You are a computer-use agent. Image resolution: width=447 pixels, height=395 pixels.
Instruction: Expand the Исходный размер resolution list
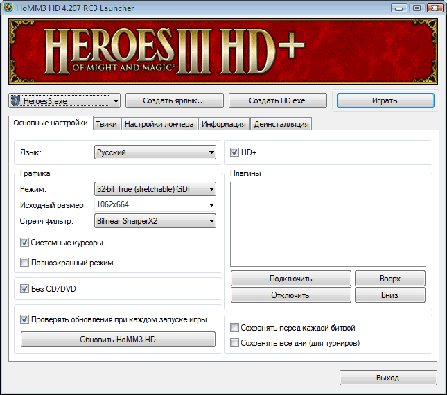(210, 205)
